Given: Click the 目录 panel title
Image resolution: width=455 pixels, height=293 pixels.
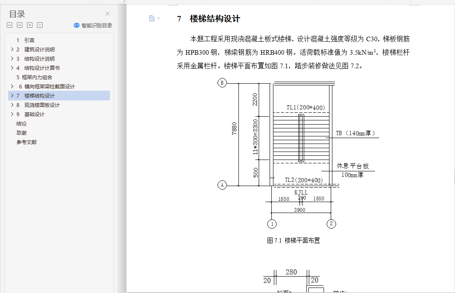Looking at the screenshot, I should coord(17,14).
